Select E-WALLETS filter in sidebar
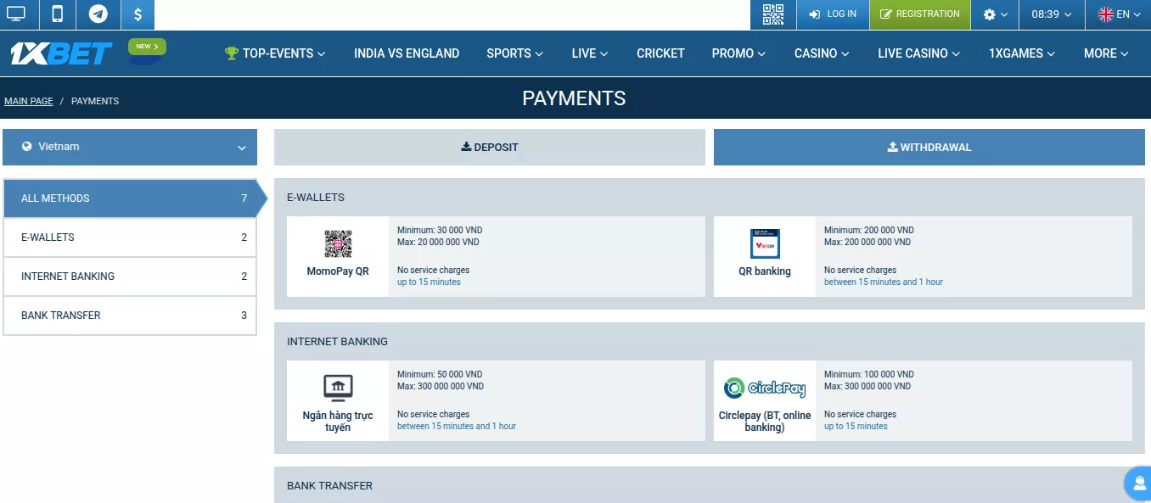 click(130, 238)
